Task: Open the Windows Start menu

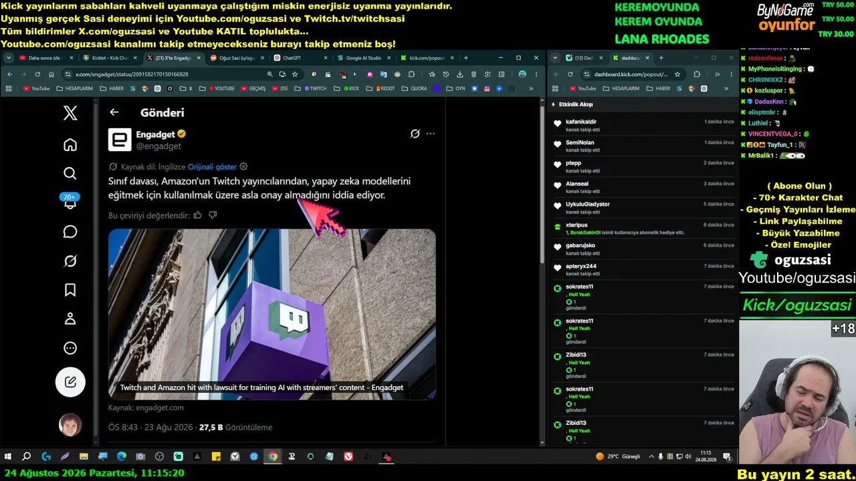Action: point(8,457)
